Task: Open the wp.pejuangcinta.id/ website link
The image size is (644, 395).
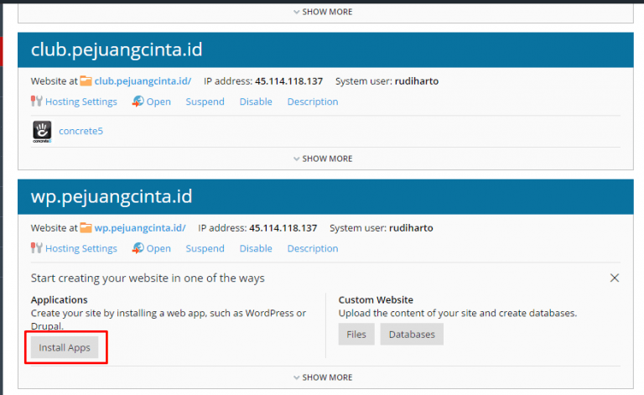Action: pos(140,228)
